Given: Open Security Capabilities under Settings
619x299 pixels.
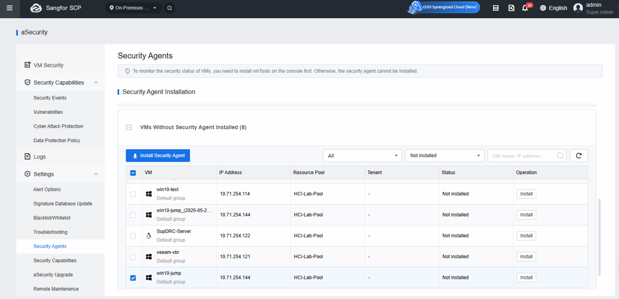Looking at the screenshot, I should click(x=55, y=260).
